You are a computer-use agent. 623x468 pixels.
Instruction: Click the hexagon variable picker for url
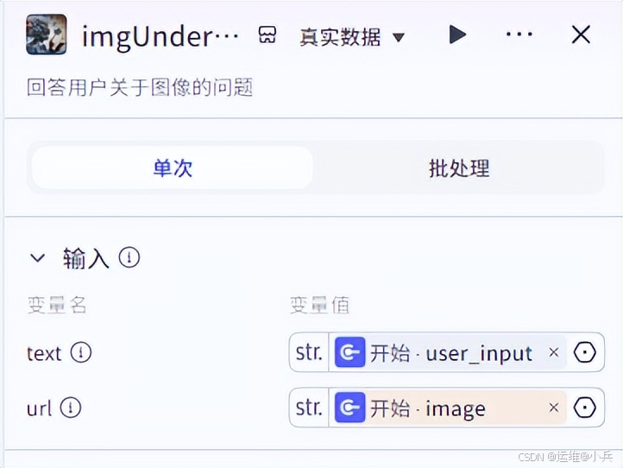(x=585, y=408)
